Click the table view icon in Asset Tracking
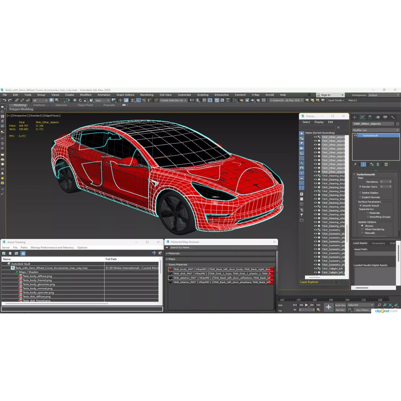Image resolution: width=401 pixels, height=401 pixels. [23, 254]
